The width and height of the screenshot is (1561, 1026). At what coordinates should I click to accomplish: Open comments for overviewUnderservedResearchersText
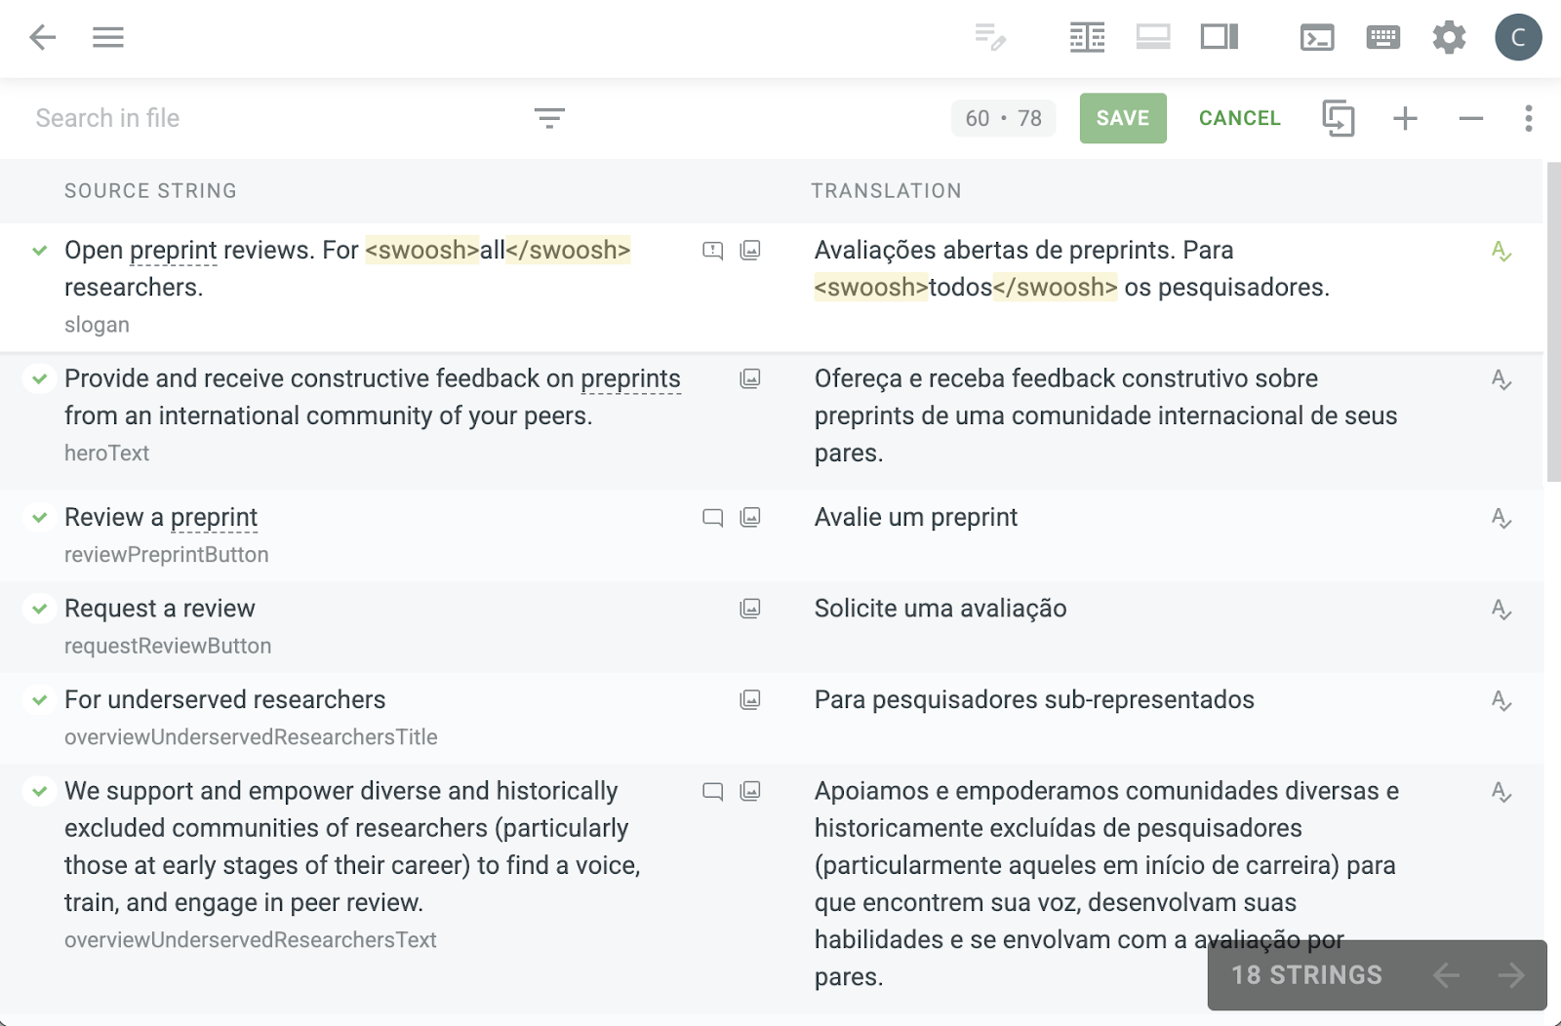713,791
